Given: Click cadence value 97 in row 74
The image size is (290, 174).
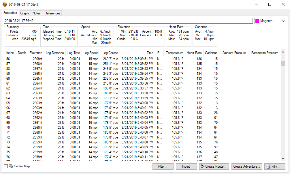Looking at the screenshot, I should 216,147.
